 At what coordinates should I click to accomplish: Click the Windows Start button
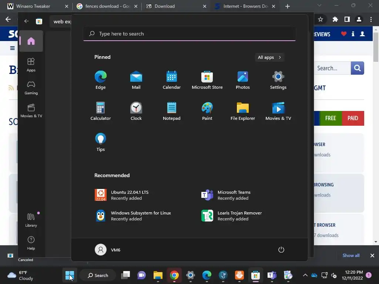pyautogui.click(x=70, y=275)
